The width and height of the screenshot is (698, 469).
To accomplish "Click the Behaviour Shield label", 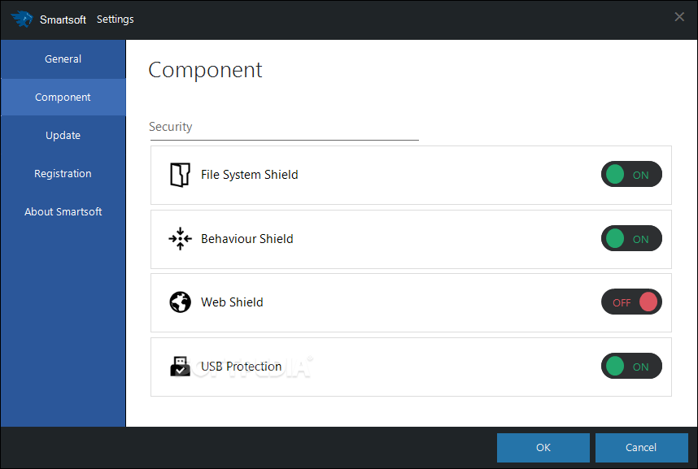I will [247, 239].
